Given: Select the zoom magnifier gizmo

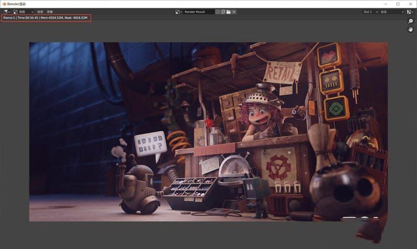Looking at the screenshot, I should click(x=410, y=21).
